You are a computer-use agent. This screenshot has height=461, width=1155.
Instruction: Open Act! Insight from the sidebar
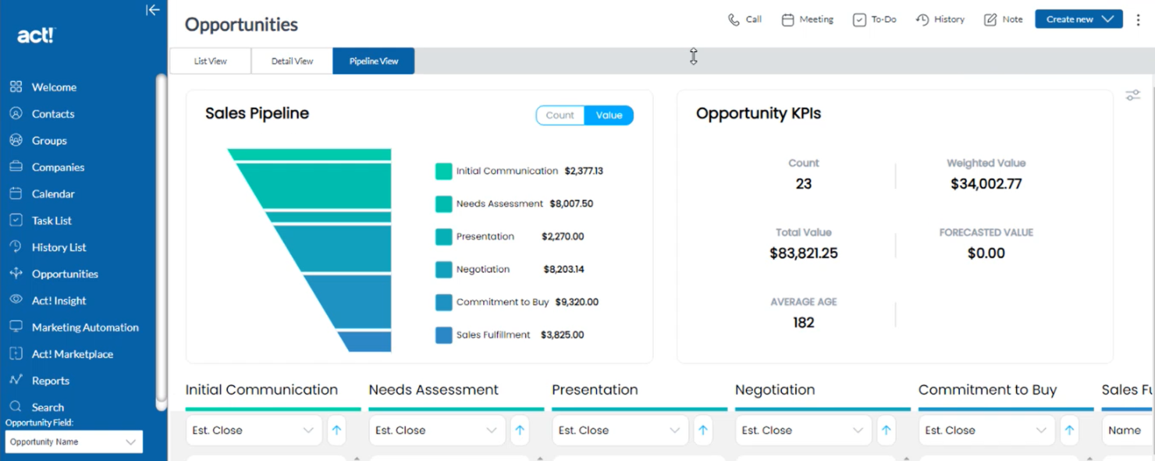[x=59, y=300]
